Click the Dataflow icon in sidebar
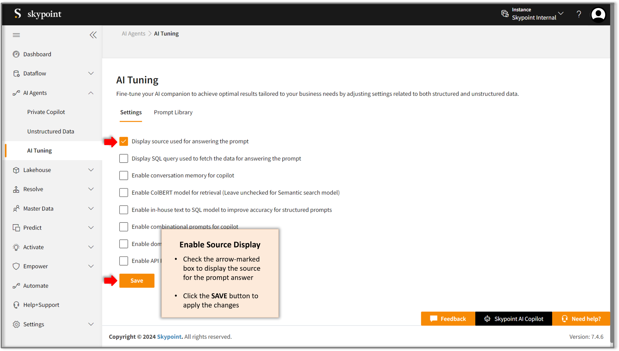This screenshot has height=351, width=619. coord(16,73)
